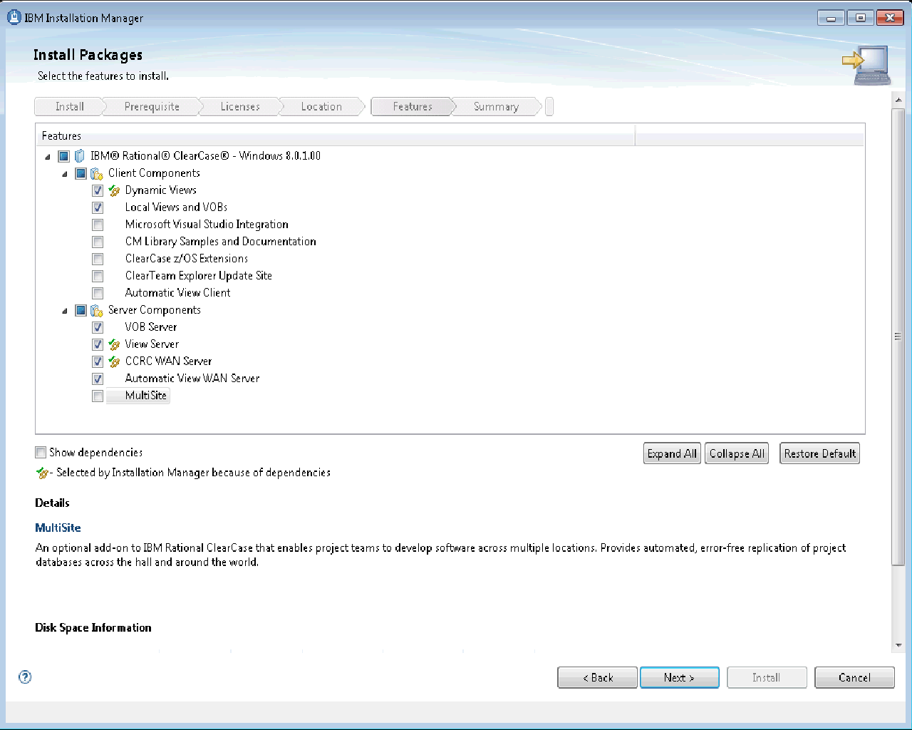
Task: Select the Dynamic Views row label
Action: (161, 190)
